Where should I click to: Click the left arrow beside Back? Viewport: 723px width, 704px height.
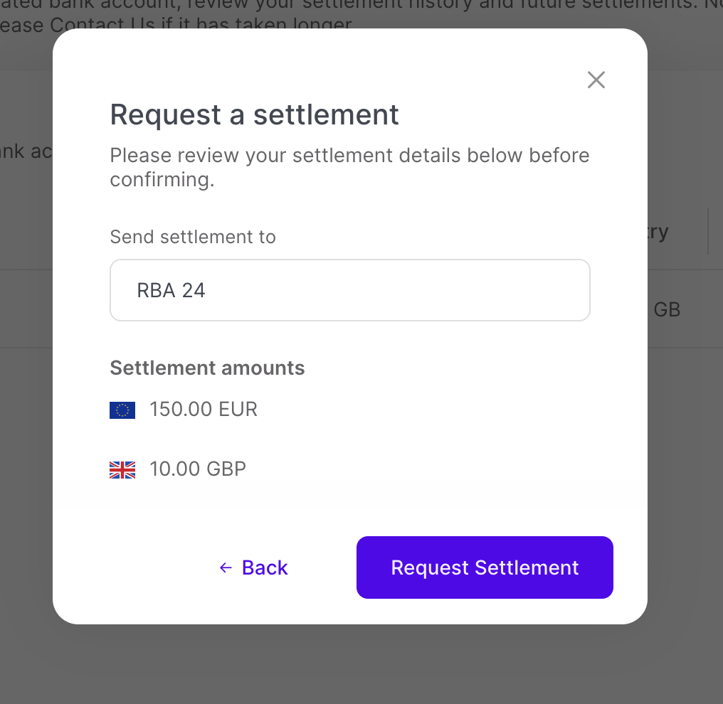(226, 567)
